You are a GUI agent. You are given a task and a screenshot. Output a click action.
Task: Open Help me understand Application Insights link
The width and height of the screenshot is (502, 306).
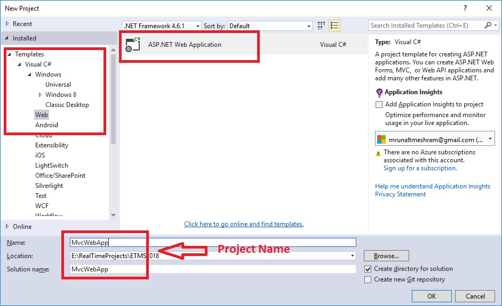click(x=433, y=186)
